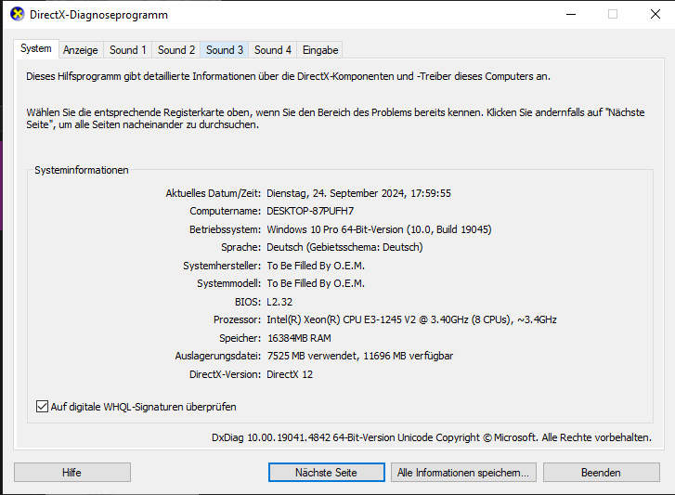
Task: Click the Systeminformationen group label
Action: click(x=82, y=170)
